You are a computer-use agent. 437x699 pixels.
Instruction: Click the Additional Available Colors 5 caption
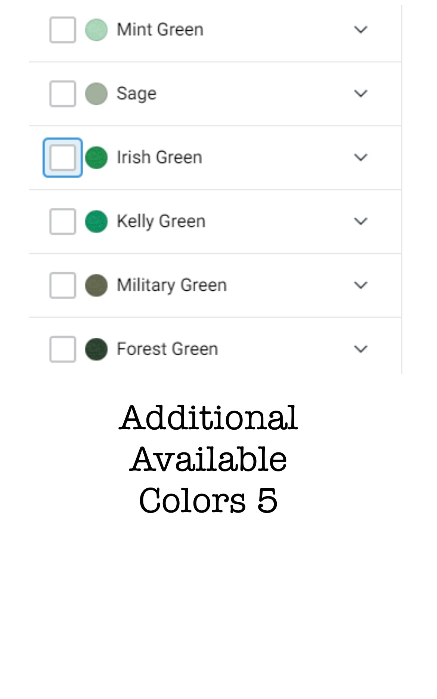pyautogui.click(x=208, y=459)
